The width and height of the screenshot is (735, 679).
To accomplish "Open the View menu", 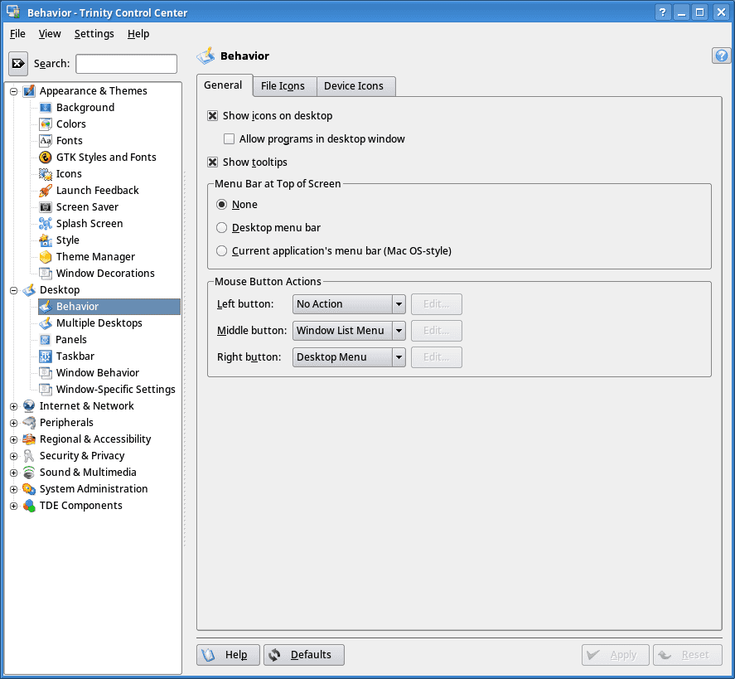I will tap(50, 34).
